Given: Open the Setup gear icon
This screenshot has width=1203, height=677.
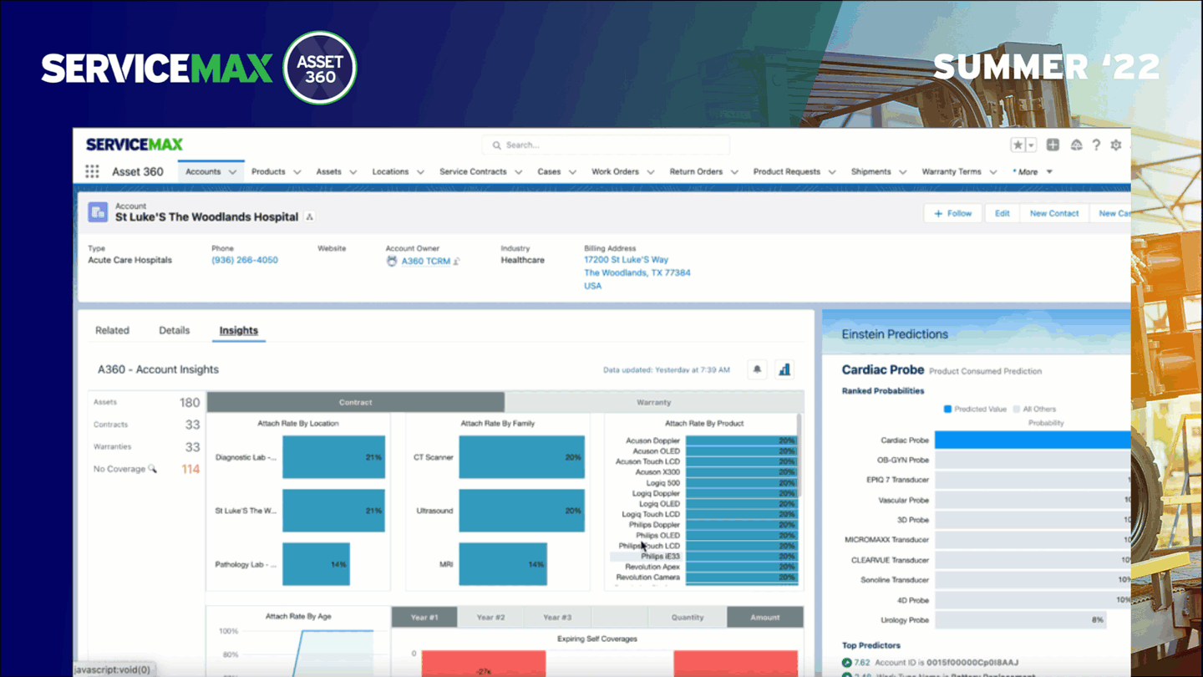Looking at the screenshot, I should click(1115, 145).
